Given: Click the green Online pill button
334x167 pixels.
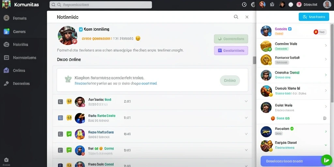Looking at the screenshot, I should 230,81.
